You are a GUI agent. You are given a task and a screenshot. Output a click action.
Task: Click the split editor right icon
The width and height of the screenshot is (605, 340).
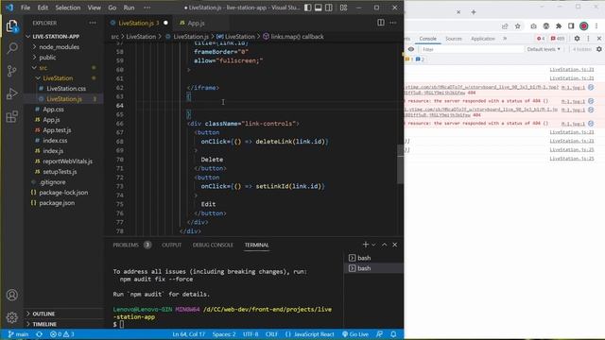click(381, 23)
